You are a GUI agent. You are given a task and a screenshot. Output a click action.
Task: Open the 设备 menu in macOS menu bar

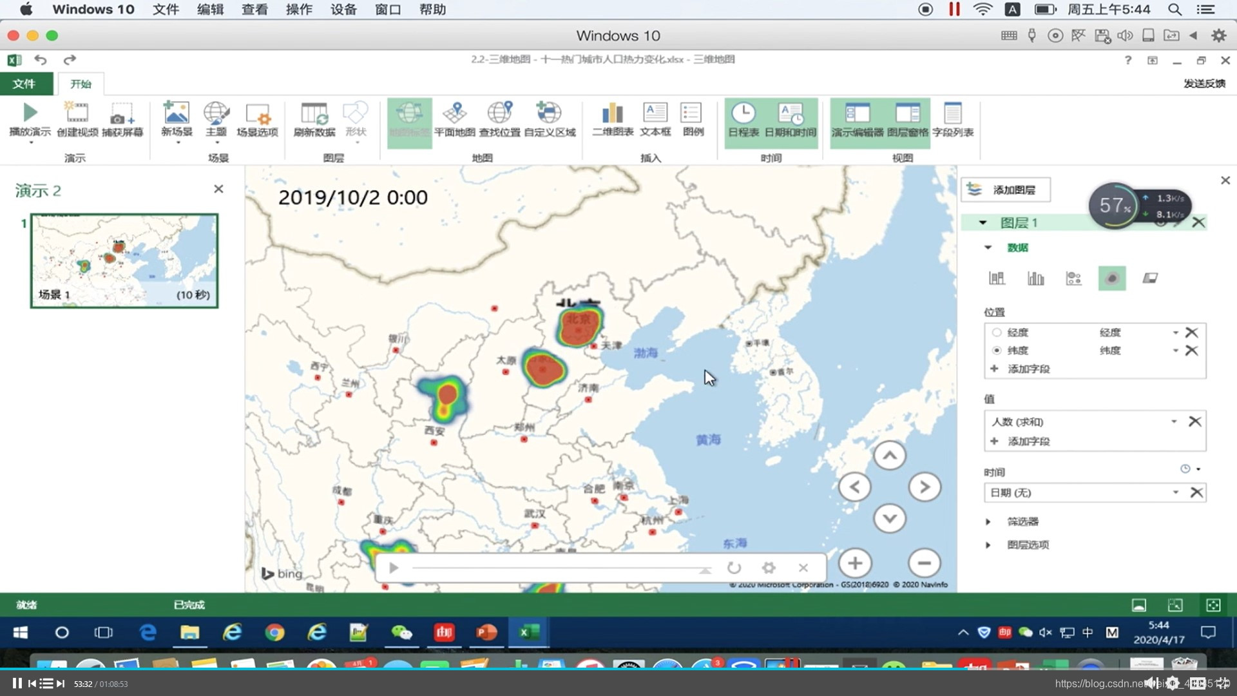(343, 10)
